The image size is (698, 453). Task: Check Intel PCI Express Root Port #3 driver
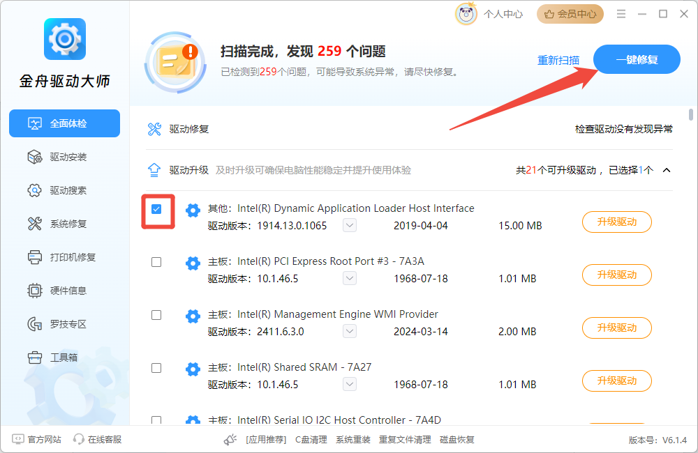click(156, 262)
